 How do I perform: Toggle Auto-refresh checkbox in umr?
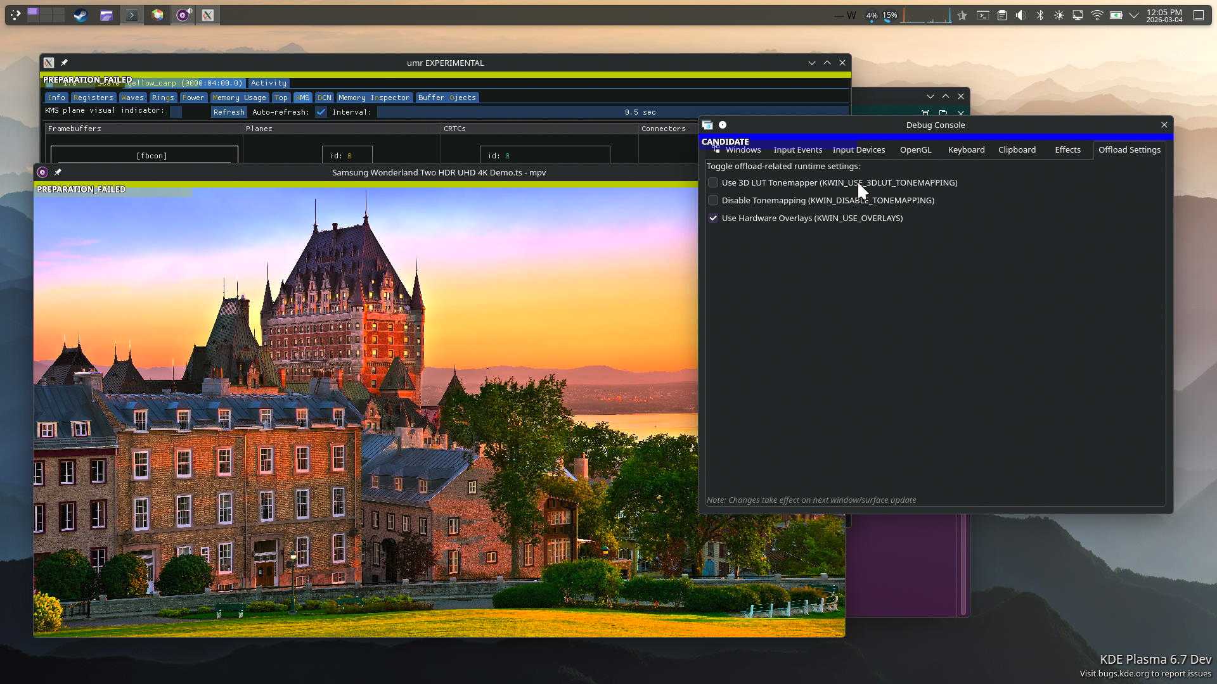click(x=321, y=112)
